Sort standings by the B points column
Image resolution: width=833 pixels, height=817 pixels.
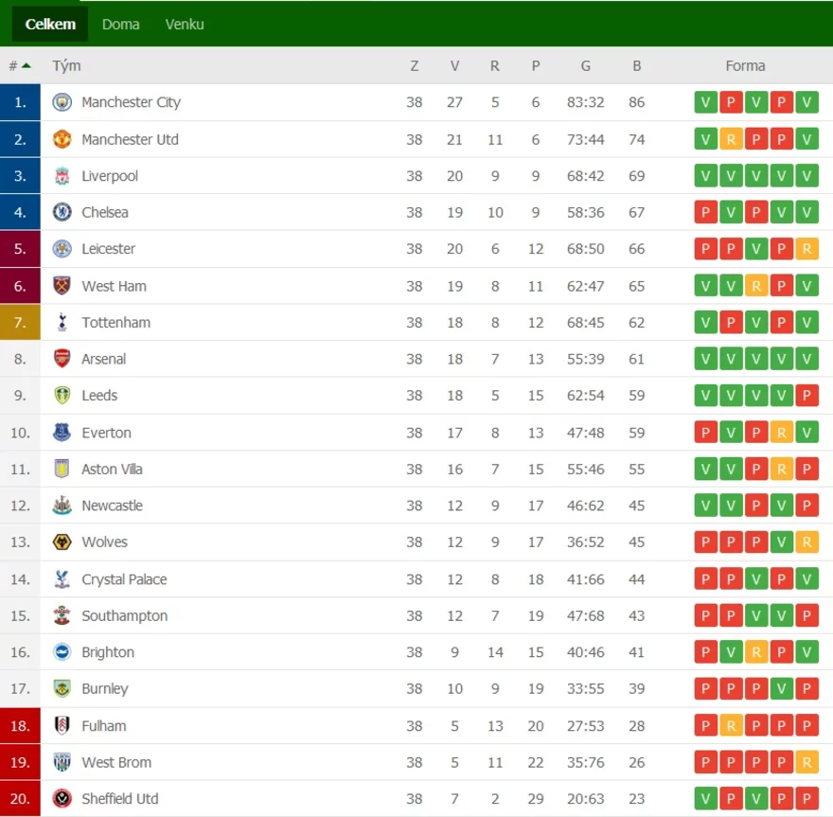(636, 65)
